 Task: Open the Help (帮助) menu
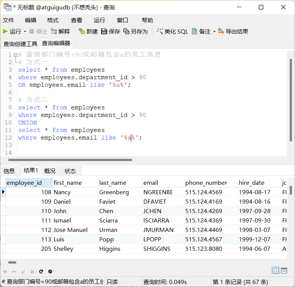[147, 20]
